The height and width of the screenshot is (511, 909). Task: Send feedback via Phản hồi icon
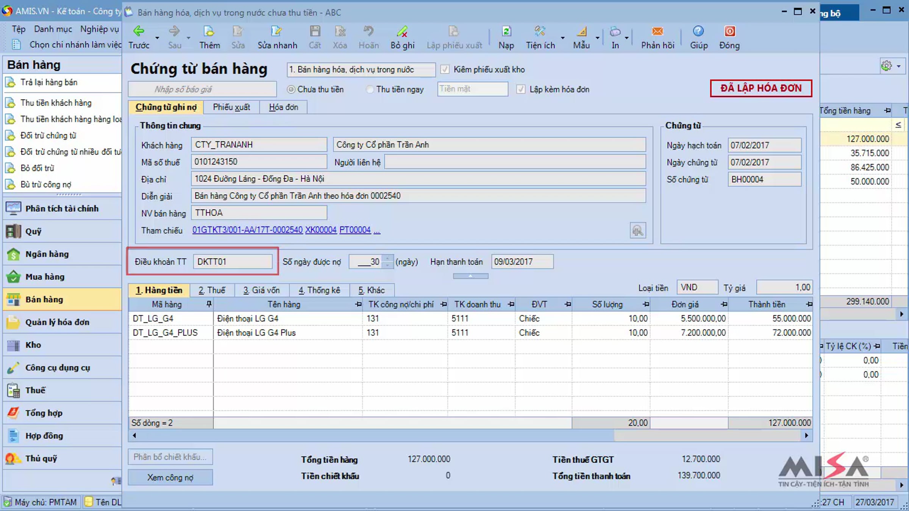point(658,31)
